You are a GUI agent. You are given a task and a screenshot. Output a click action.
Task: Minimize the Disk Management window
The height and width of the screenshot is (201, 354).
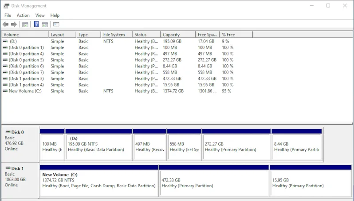tap(312, 6)
